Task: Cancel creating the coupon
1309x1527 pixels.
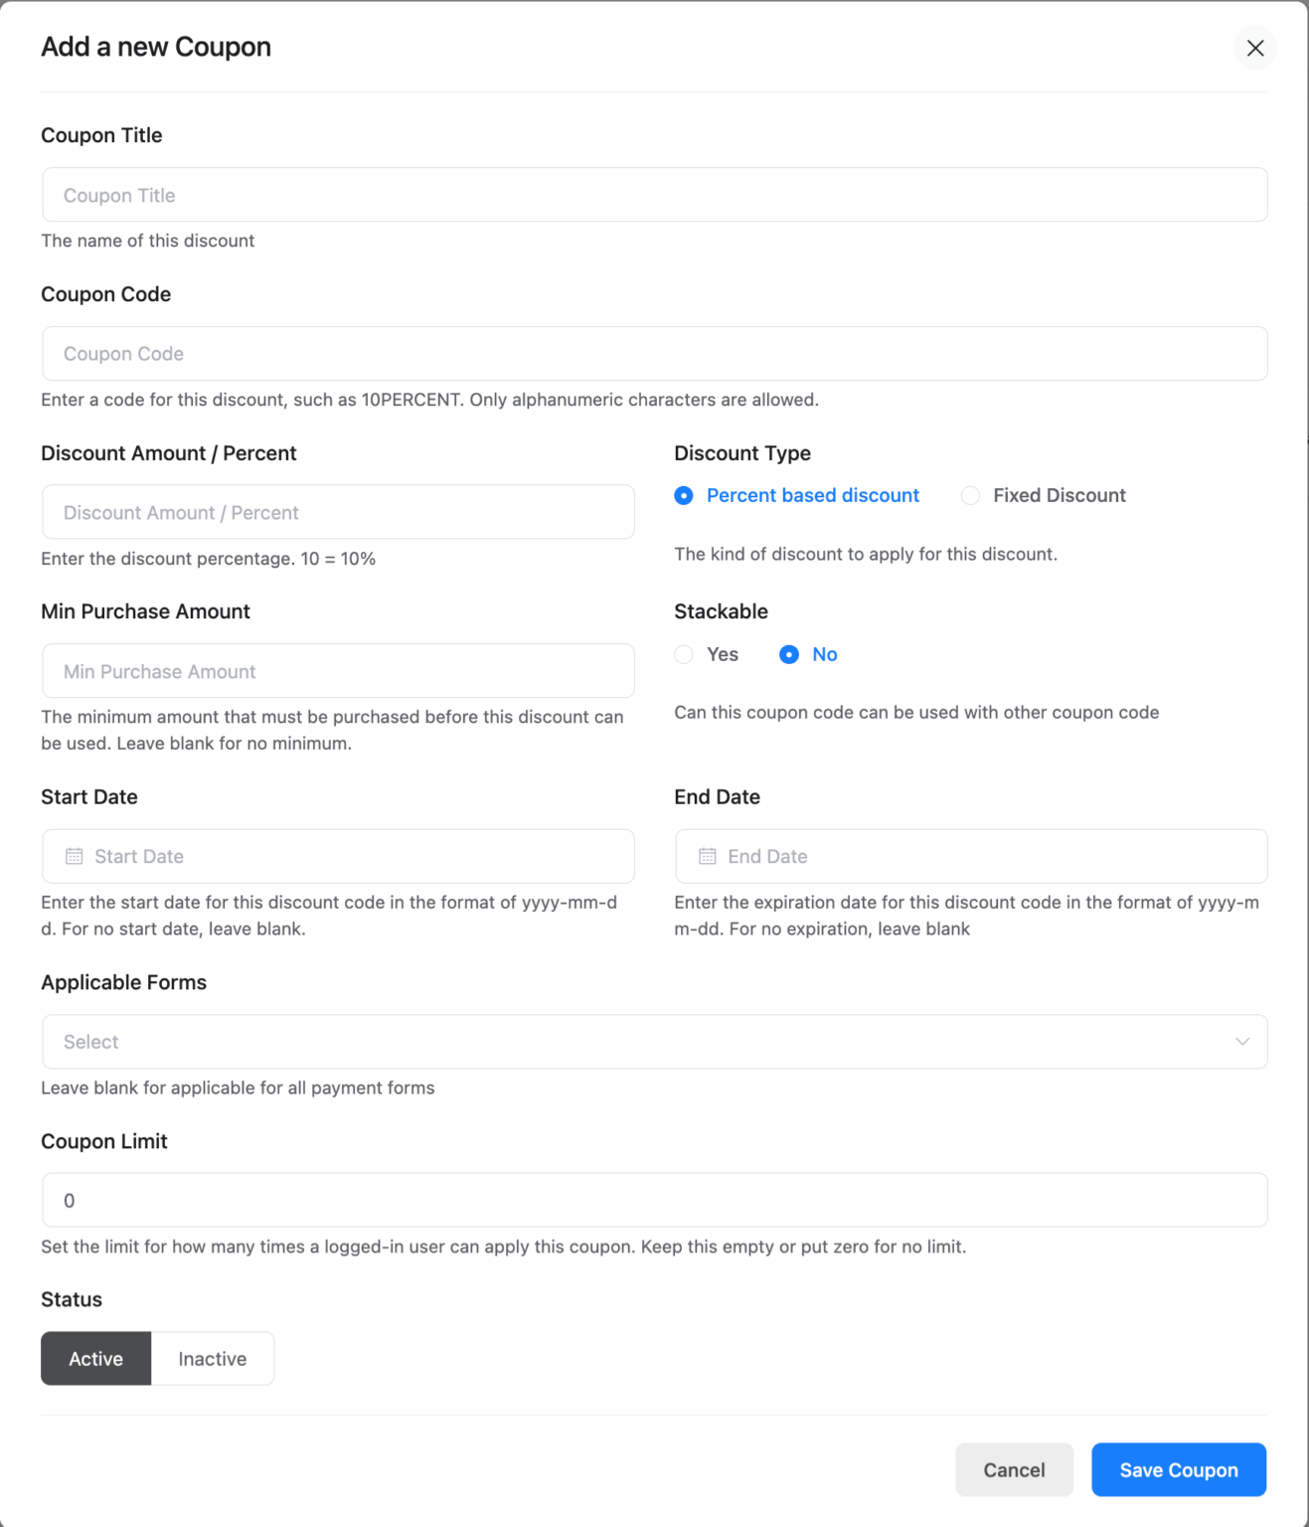Action: pos(1013,1469)
